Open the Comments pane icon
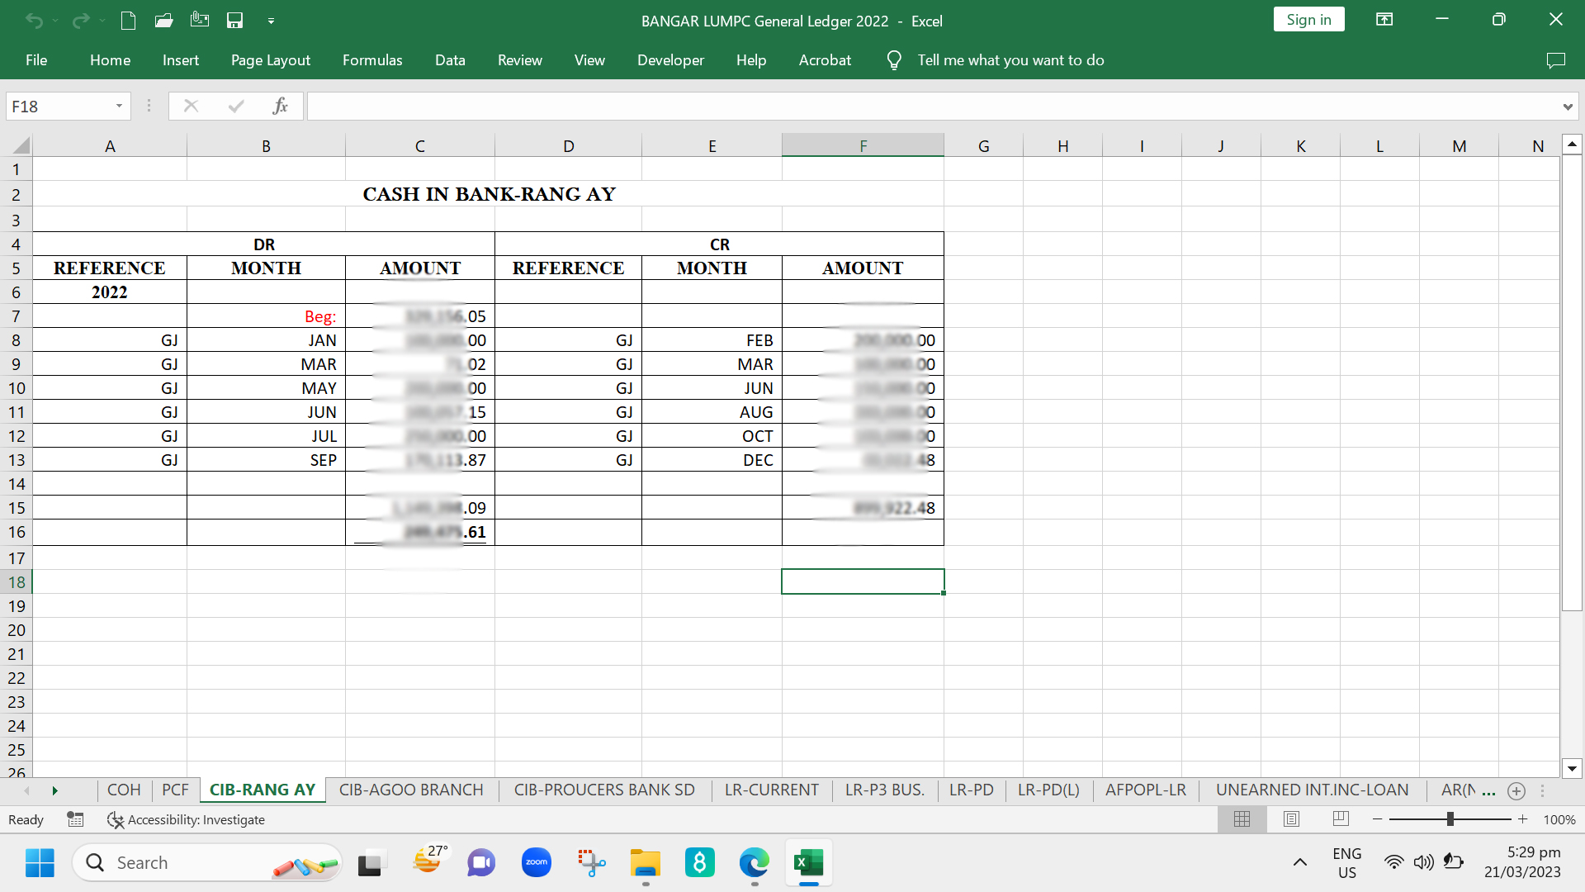Image resolution: width=1585 pixels, height=892 pixels. (x=1555, y=60)
